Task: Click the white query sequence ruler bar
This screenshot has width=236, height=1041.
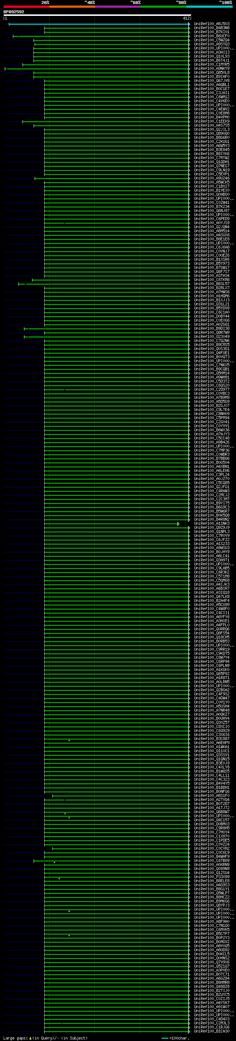Action: (97, 16)
